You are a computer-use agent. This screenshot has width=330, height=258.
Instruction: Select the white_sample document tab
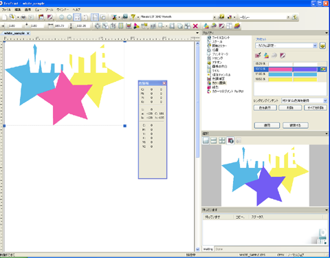[x=14, y=33]
